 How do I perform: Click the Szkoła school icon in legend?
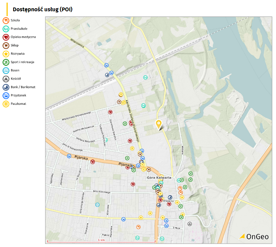click(6, 20)
